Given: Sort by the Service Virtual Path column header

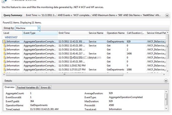Looking at the screenshot, I should pyautogui.click(x=156, y=33).
